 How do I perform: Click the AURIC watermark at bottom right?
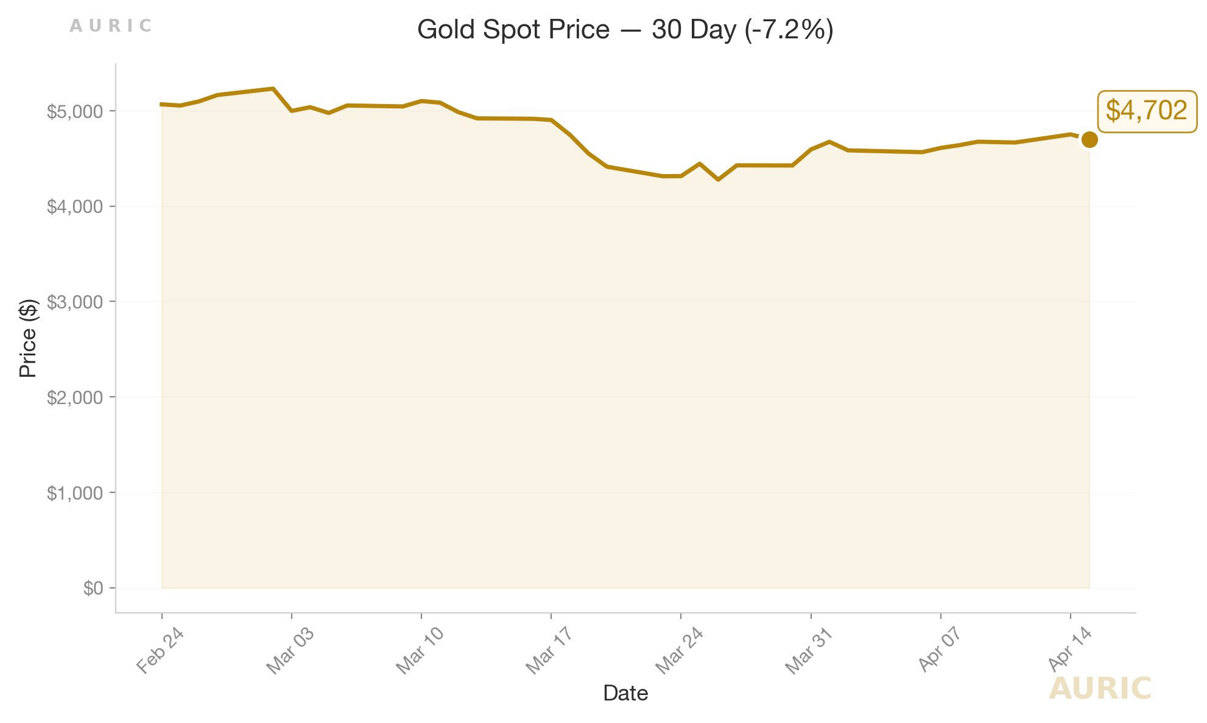pos(1100,689)
